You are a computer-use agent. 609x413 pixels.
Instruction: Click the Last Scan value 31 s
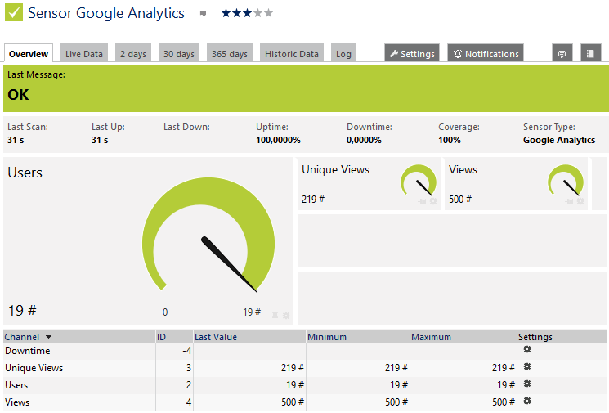[16, 140]
